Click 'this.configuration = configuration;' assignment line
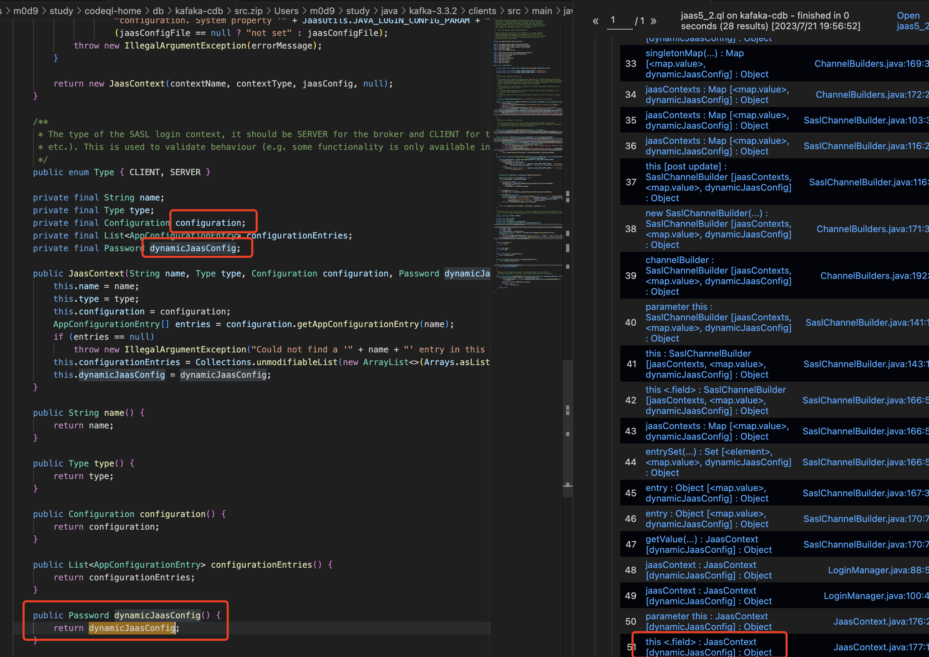This screenshot has height=657, width=929. pos(142,311)
